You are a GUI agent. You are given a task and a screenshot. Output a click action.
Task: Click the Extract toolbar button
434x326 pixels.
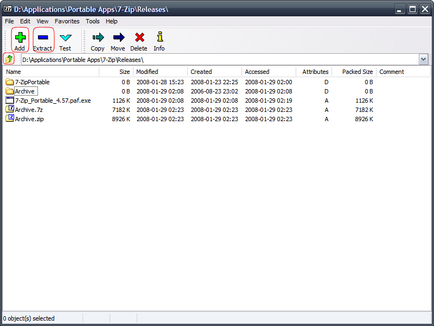43,41
